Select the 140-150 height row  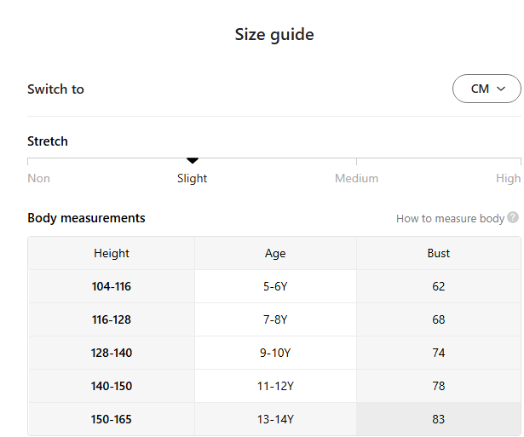[112, 386]
